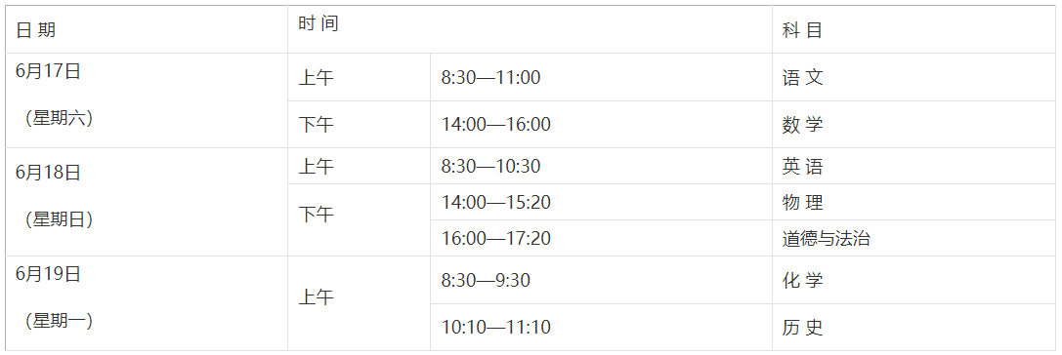This screenshot has height=355, width=1062.
Task: Select the 英语 subject cell
Action: pyautogui.click(x=913, y=167)
